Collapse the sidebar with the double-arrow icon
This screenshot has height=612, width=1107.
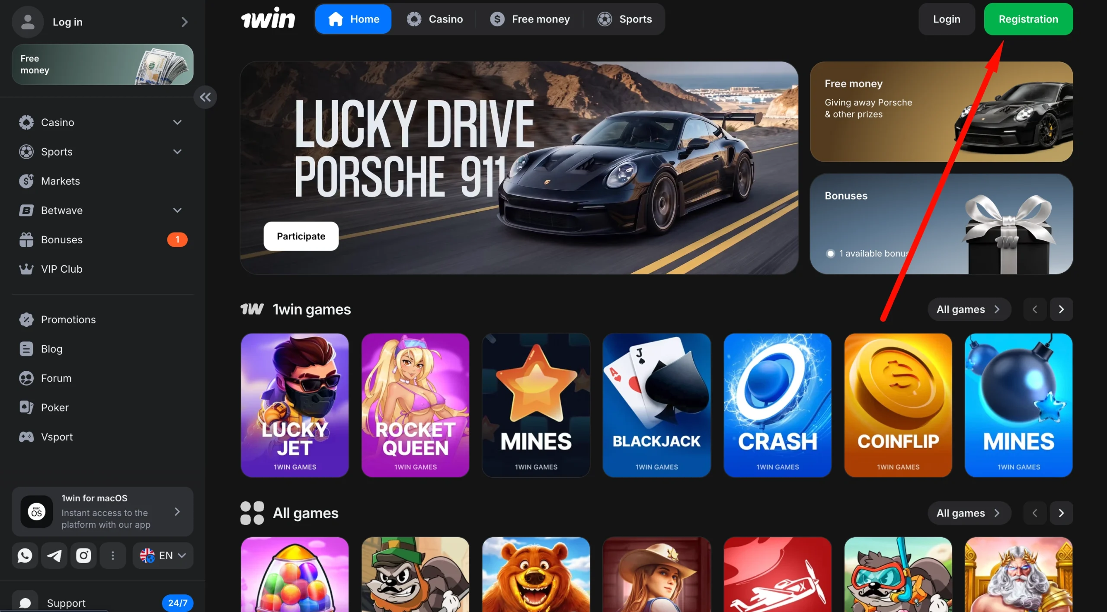(x=205, y=97)
